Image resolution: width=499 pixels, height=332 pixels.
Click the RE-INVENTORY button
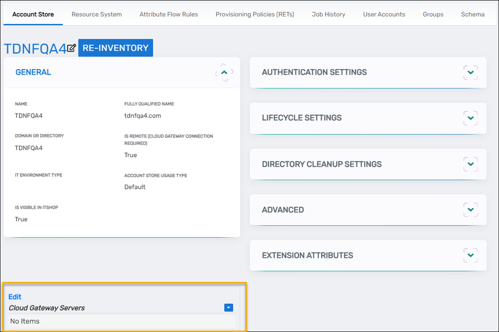115,48
